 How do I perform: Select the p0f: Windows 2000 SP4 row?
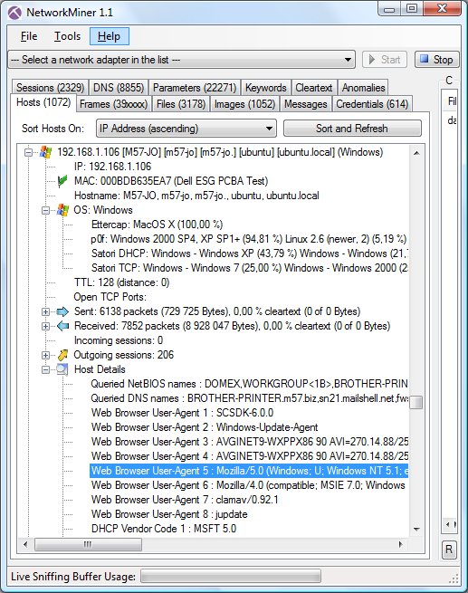249,239
